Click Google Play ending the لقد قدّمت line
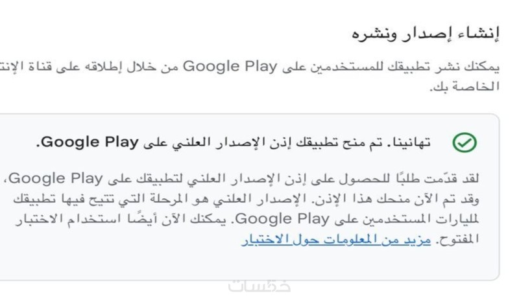 [x=56, y=179]
